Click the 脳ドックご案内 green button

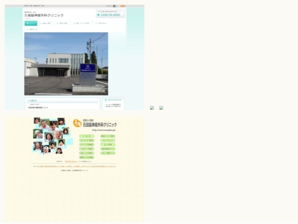coord(86,153)
